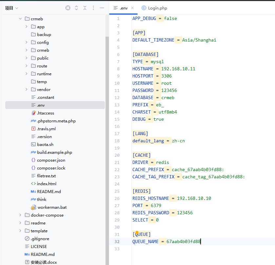Expand the template folder
The height and width of the screenshot is (265, 275).
click(x=20, y=231)
